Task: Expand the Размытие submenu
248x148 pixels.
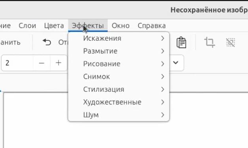Action: tap(118, 51)
